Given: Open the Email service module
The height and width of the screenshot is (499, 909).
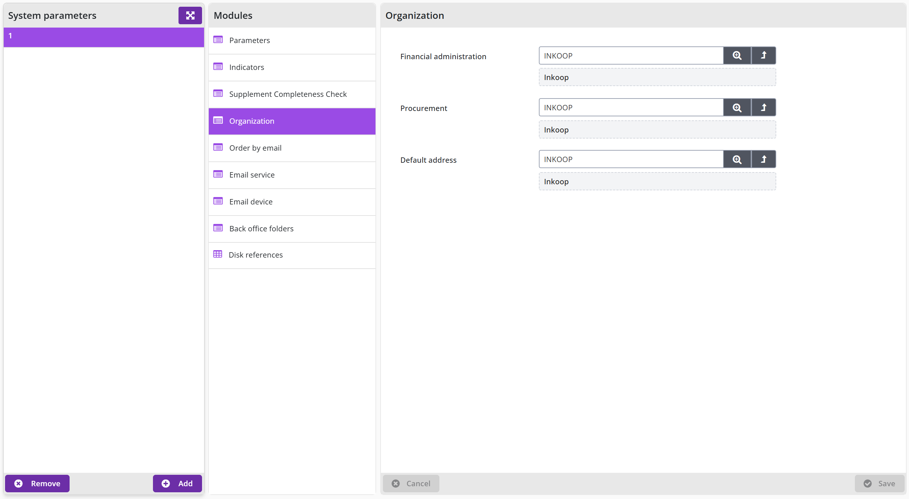Looking at the screenshot, I should (x=292, y=175).
